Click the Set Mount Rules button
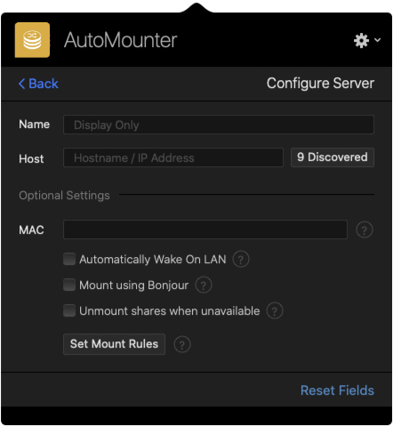 114,344
